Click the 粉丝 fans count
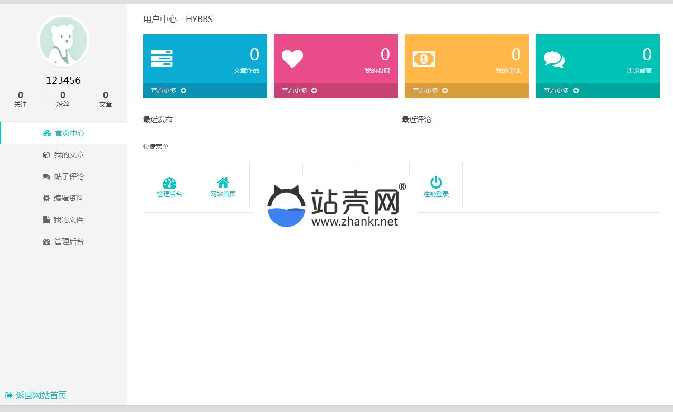 (x=63, y=99)
